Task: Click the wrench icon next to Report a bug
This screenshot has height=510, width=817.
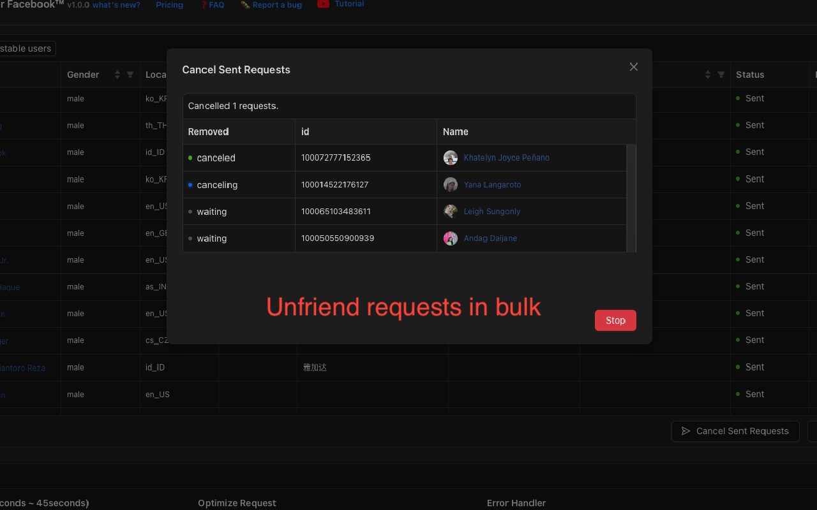Action: click(x=245, y=4)
